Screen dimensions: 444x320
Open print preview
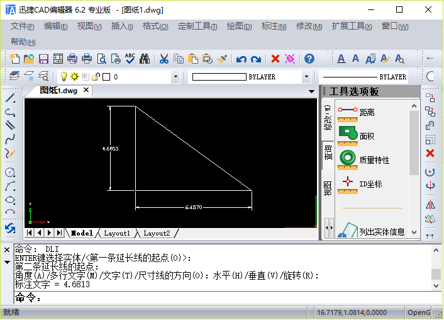101,59
